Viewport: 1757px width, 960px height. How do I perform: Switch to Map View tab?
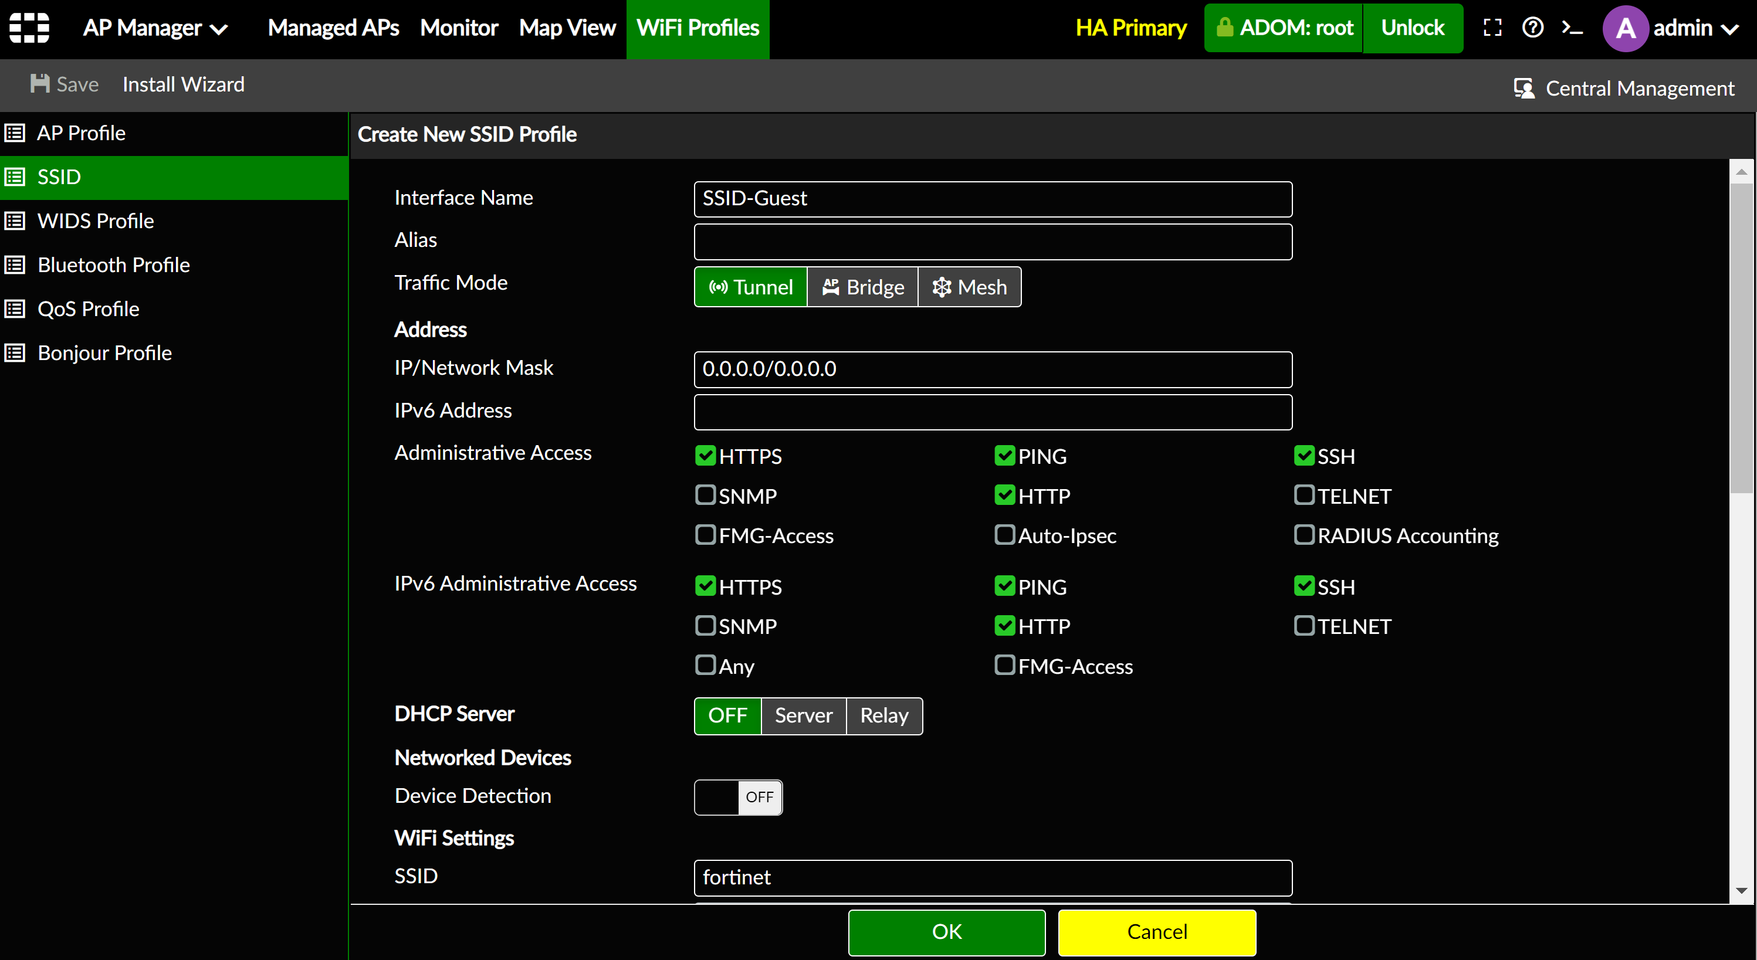coord(567,28)
